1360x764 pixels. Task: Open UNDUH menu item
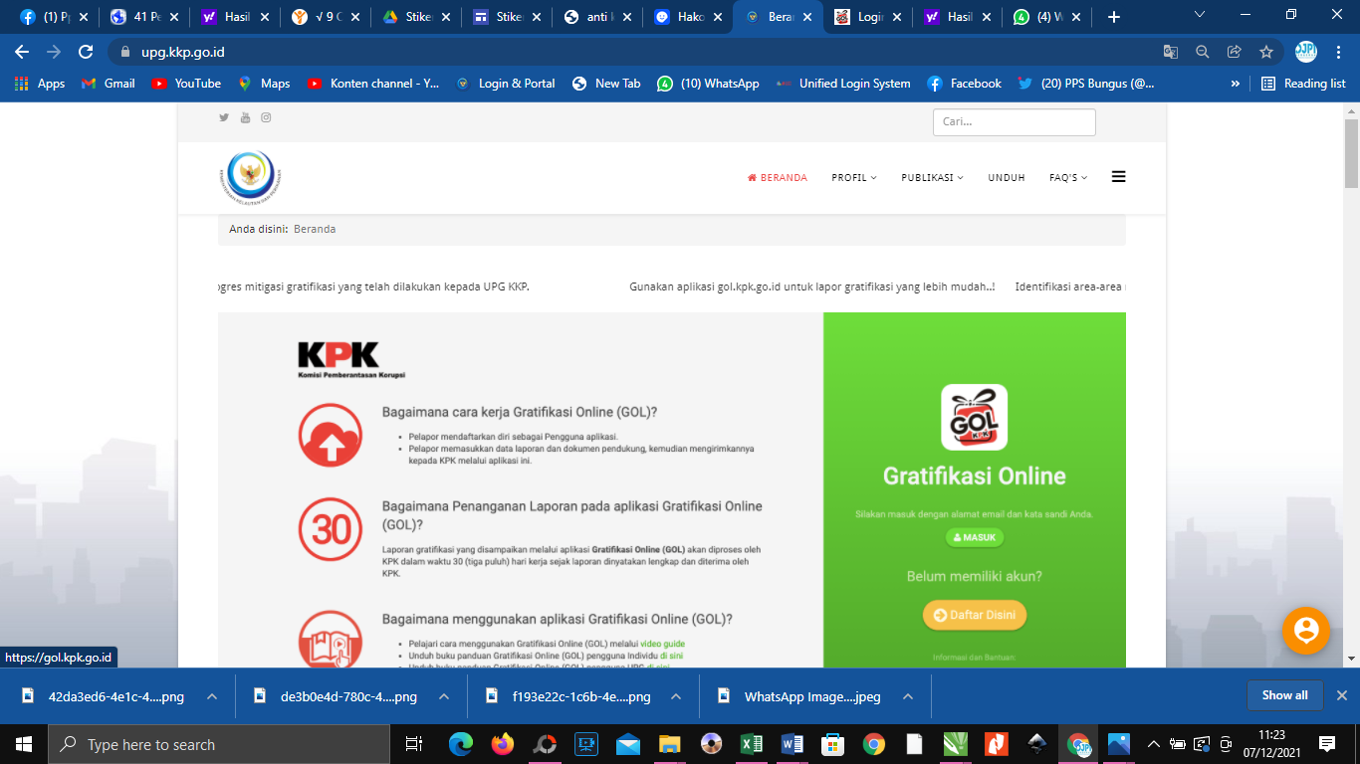1007,178
